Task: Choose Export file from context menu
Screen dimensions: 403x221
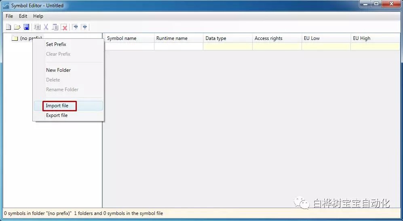Action: coord(57,115)
